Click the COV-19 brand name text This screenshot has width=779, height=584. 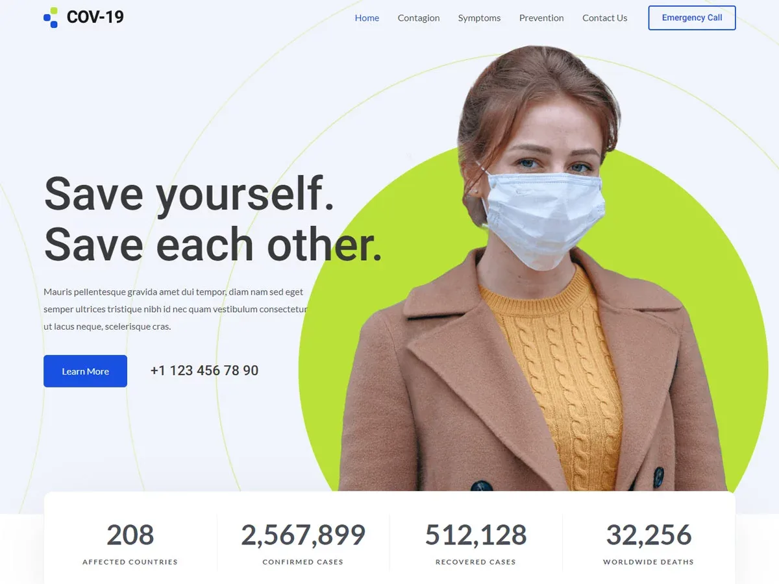[x=95, y=18]
